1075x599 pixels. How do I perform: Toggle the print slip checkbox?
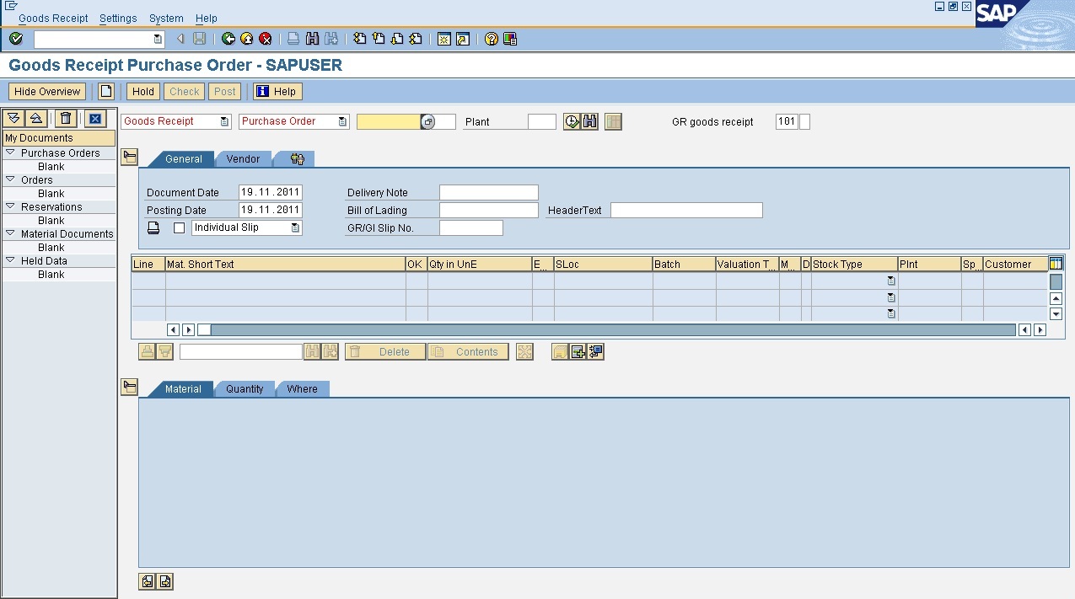click(179, 228)
